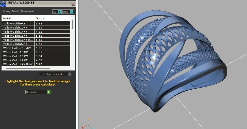Click the Grams column header
This screenshot has width=247, height=129.
(x=52, y=18)
